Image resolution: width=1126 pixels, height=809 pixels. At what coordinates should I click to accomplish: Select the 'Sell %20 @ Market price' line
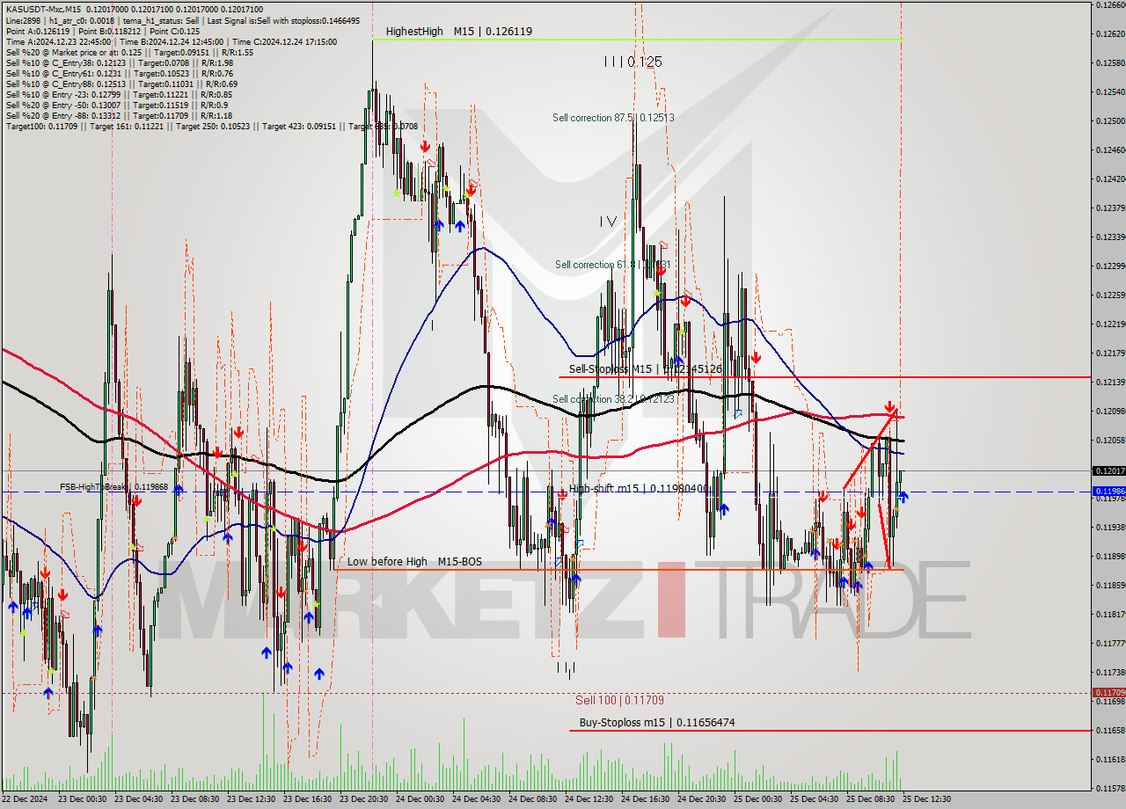point(129,53)
